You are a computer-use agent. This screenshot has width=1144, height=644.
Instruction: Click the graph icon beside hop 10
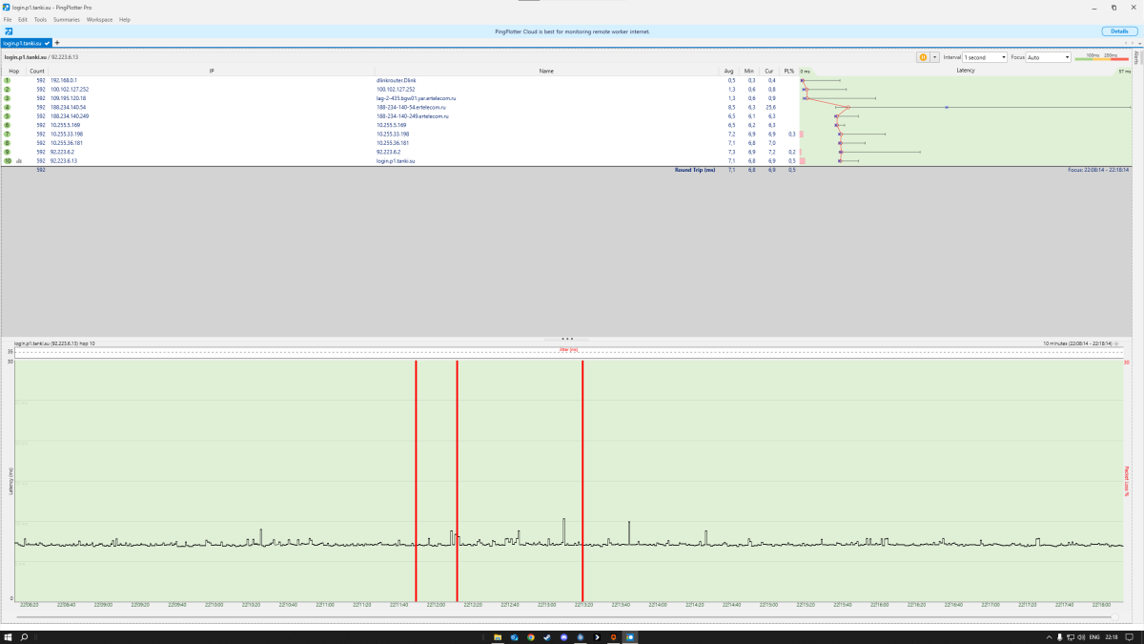[x=19, y=161]
